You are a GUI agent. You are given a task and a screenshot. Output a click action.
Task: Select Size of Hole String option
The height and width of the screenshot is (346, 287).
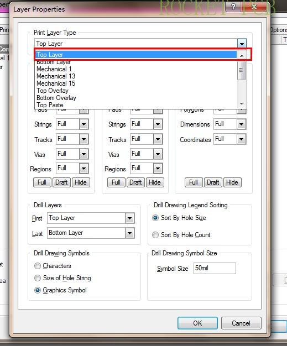38,278
